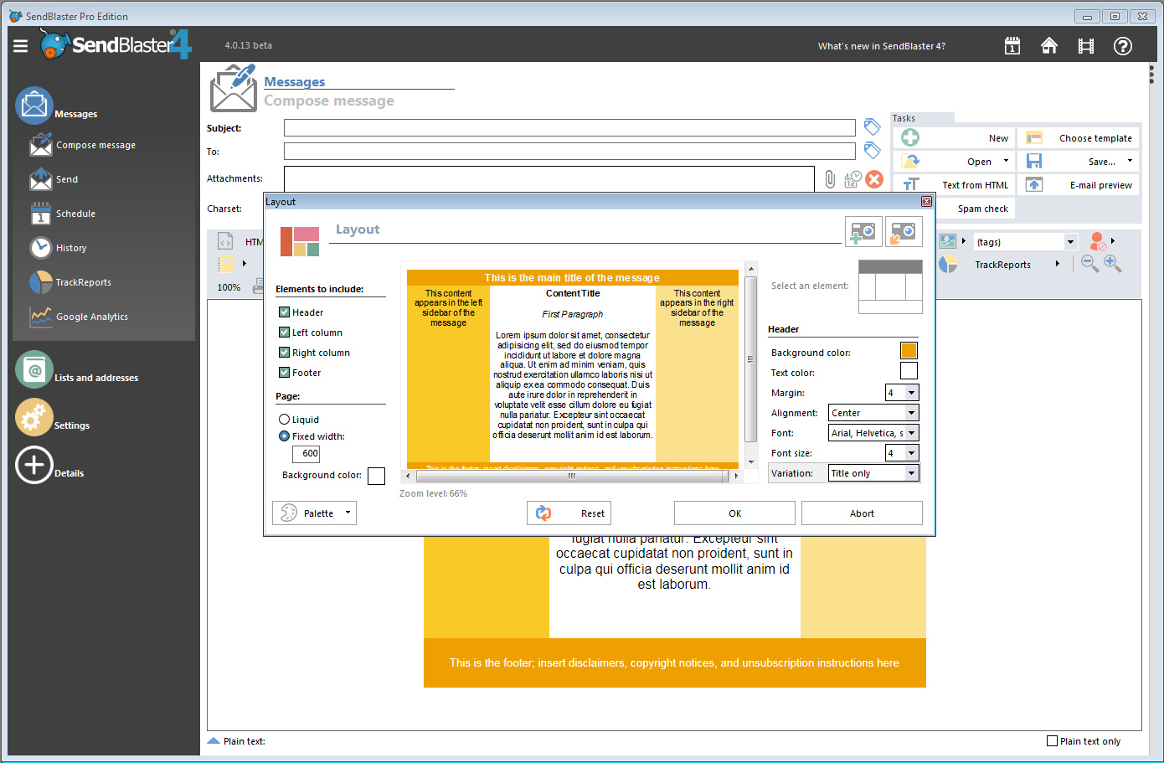This screenshot has height=763, width=1164.
Task: Click the Reset button
Action: coord(569,513)
